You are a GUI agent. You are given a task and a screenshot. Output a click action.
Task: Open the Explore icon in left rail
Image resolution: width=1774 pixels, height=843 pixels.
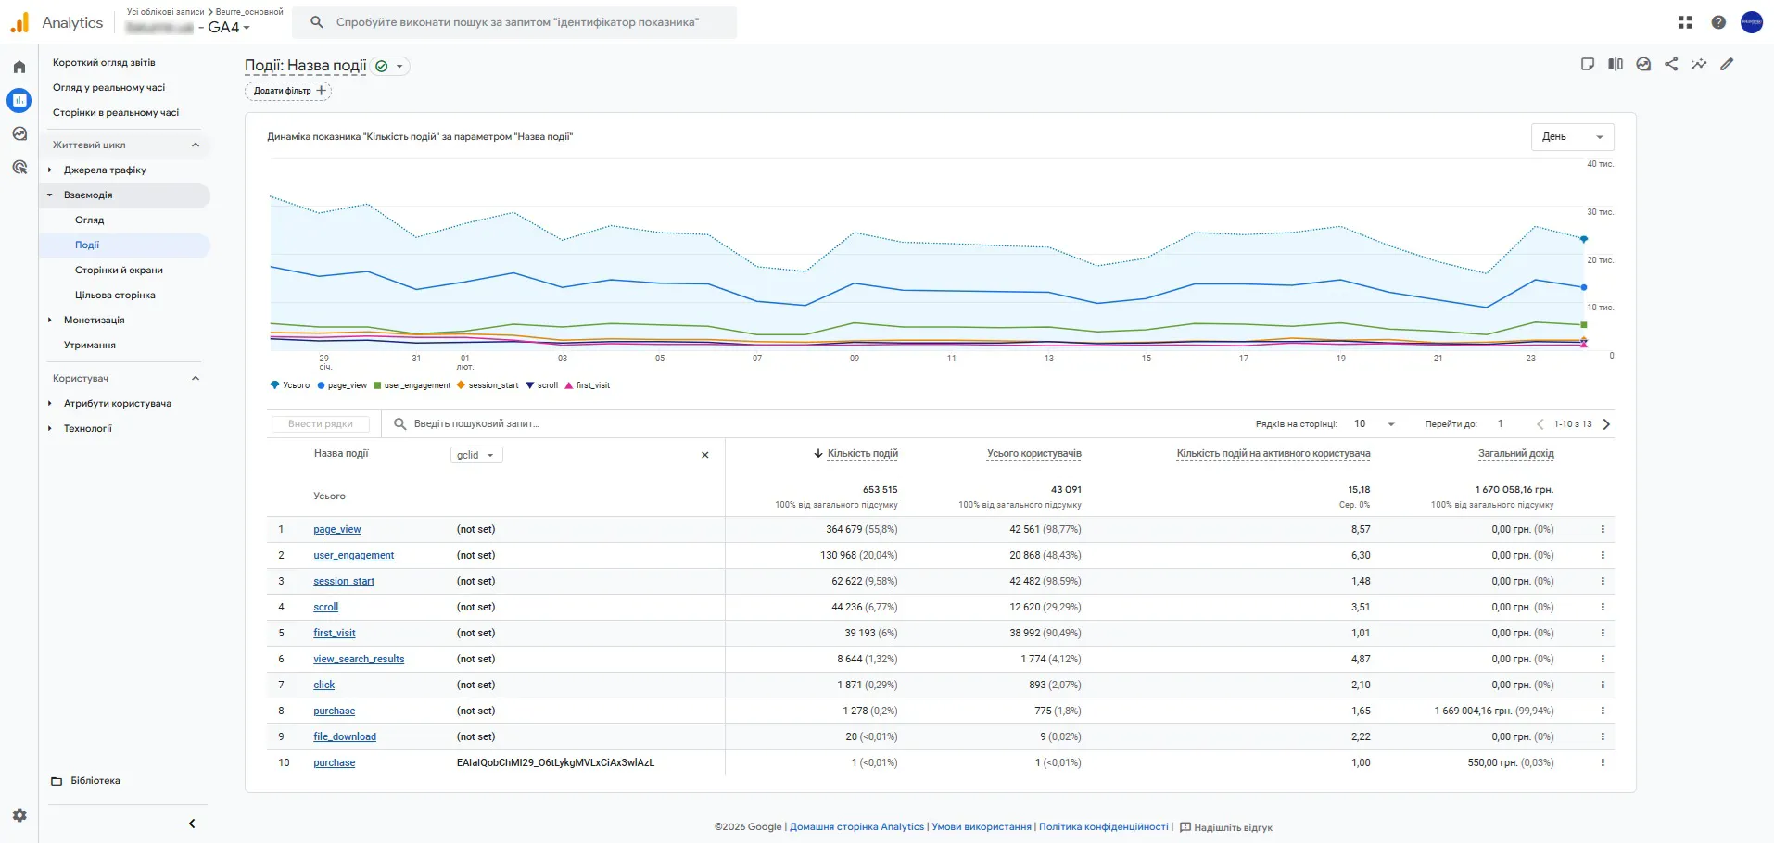coord(19,133)
